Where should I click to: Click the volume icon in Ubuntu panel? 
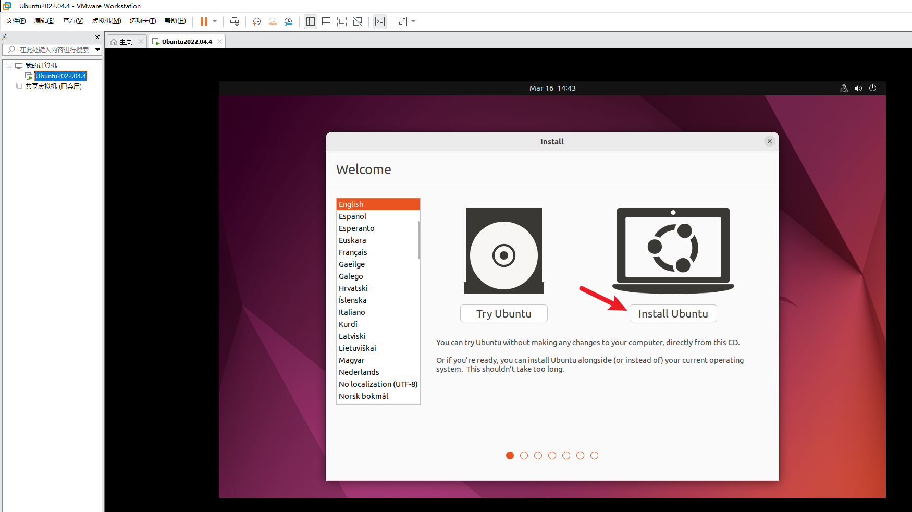click(x=858, y=88)
